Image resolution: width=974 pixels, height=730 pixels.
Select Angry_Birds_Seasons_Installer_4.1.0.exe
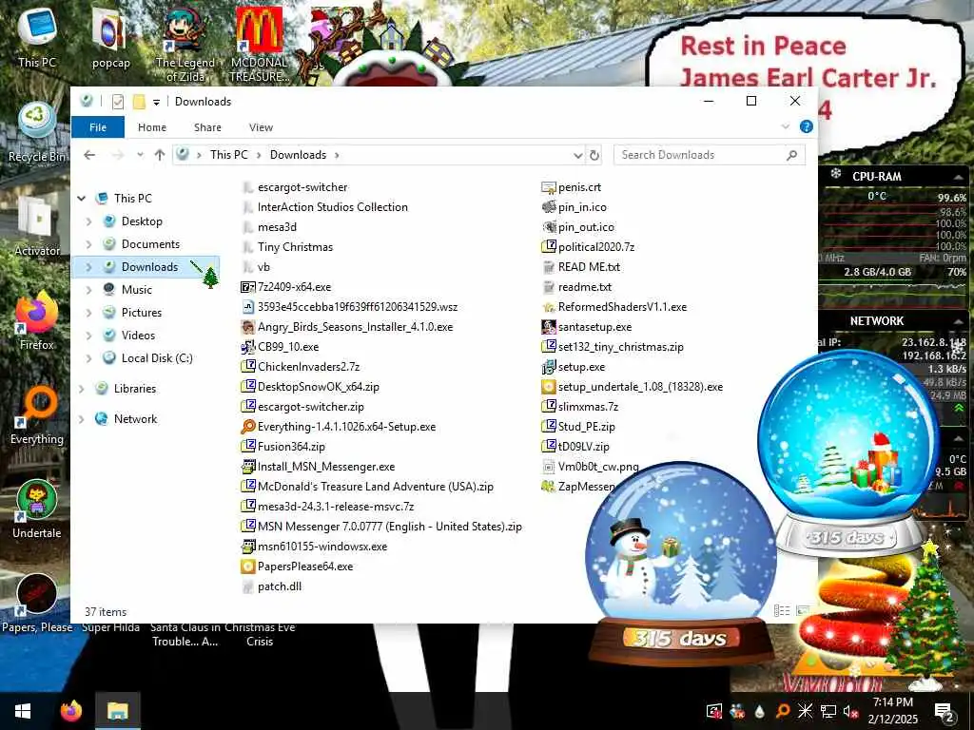346,327
